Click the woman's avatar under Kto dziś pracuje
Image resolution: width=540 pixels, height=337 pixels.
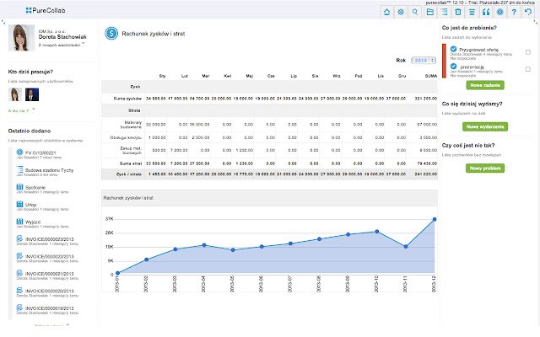tap(15, 94)
